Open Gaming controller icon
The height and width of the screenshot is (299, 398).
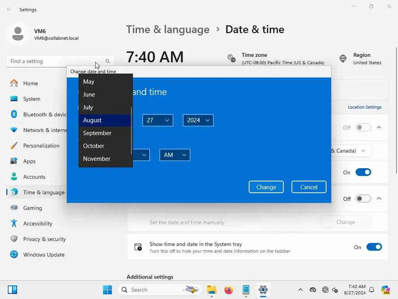pos(14,208)
